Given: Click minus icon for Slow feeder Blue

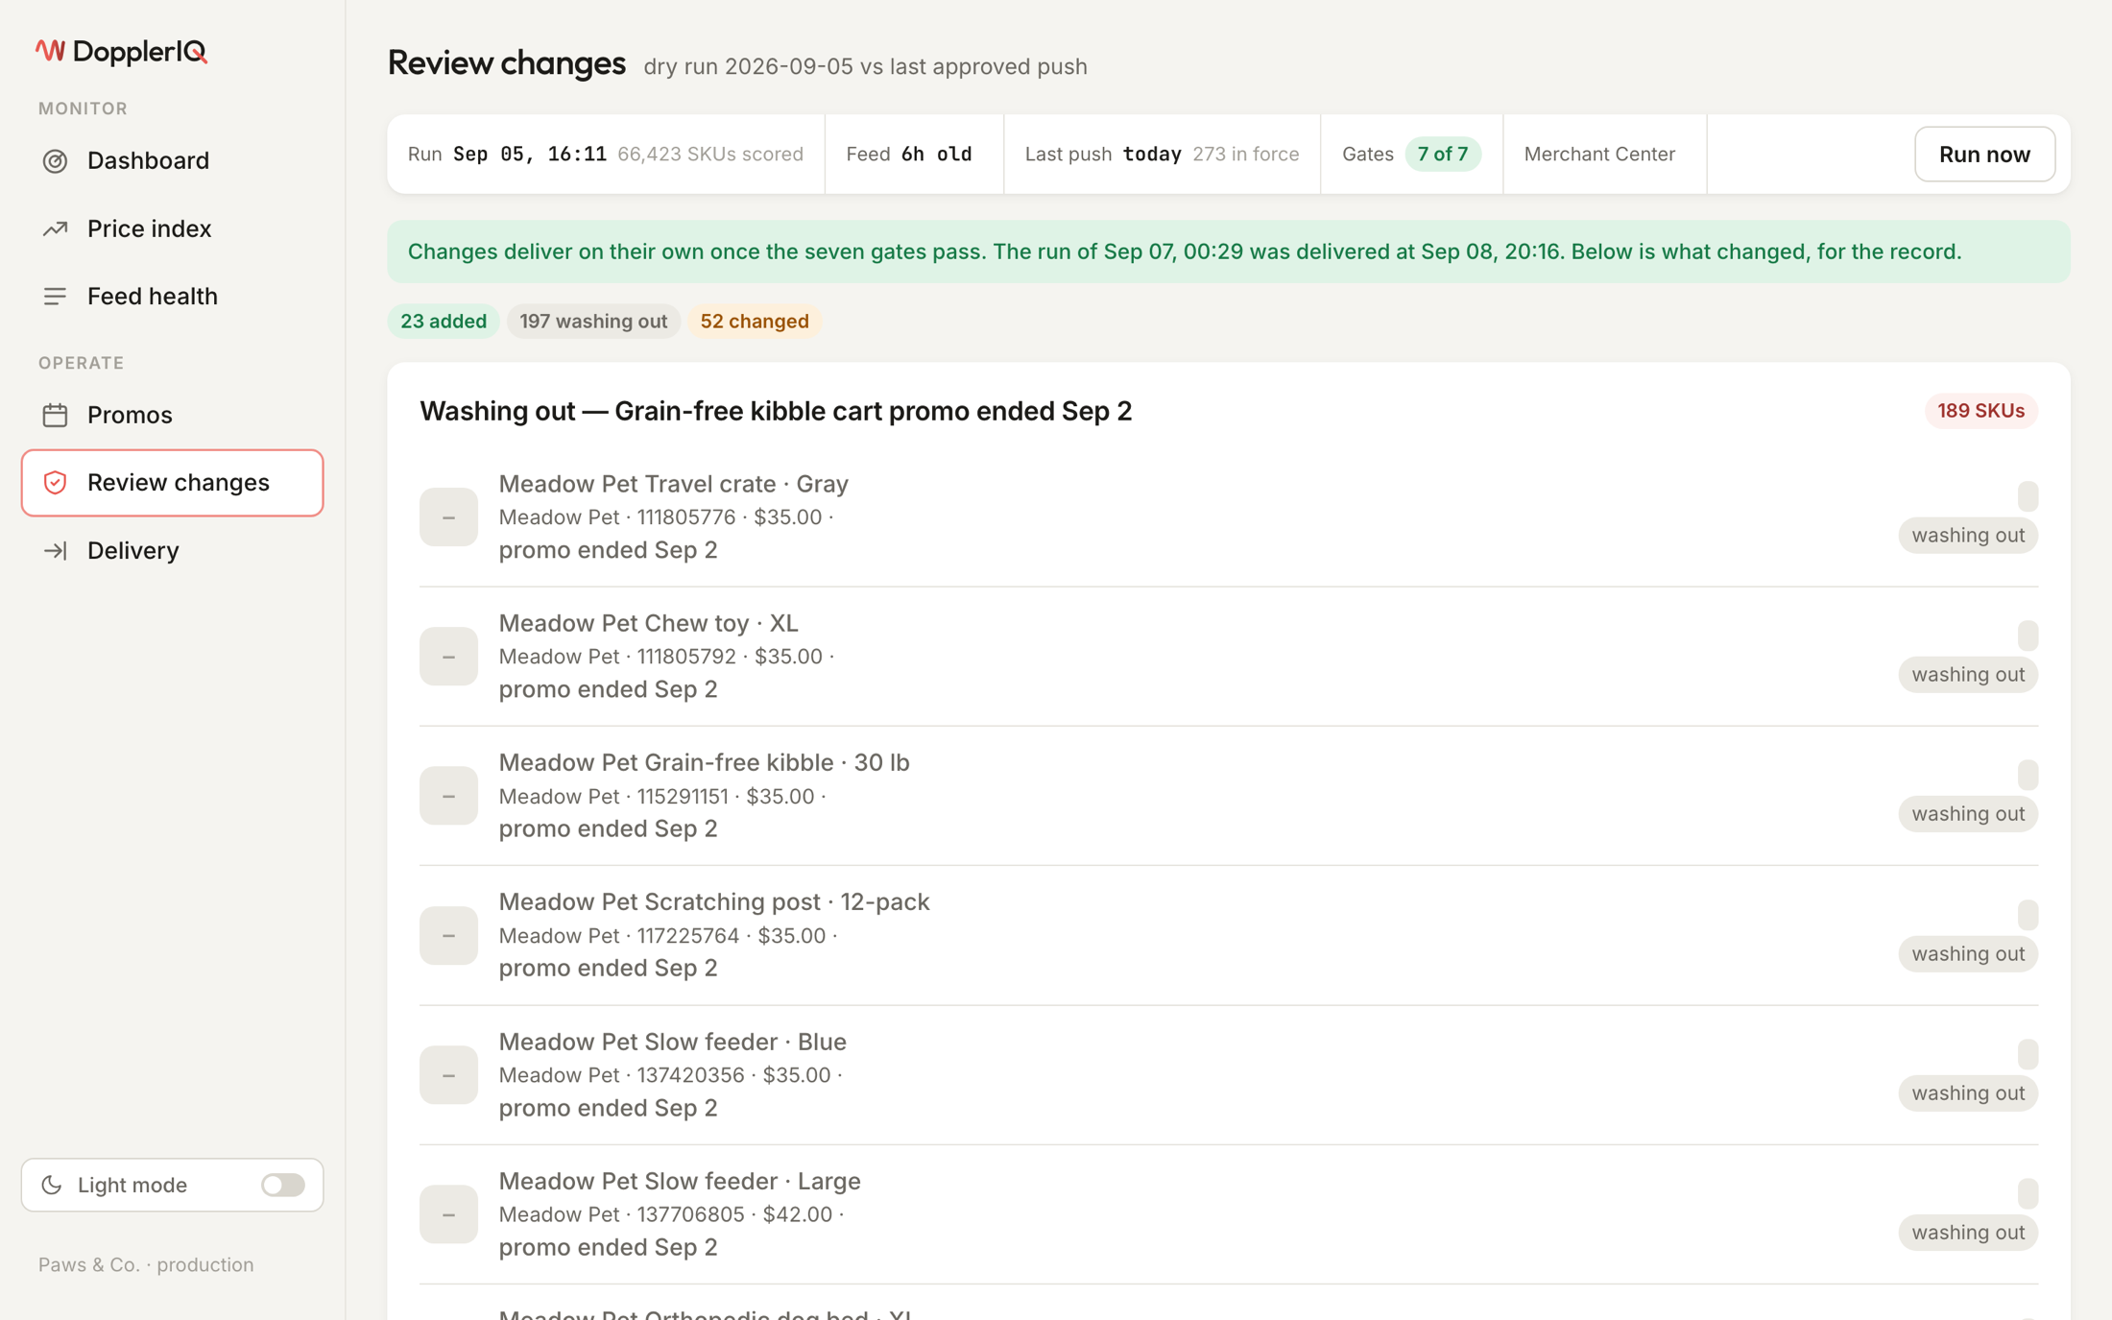Looking at the screenshot, I should (x=448, y=1075).
